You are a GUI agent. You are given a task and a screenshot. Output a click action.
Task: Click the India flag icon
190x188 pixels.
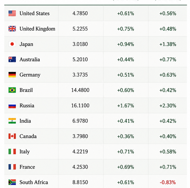click(12, 121)
